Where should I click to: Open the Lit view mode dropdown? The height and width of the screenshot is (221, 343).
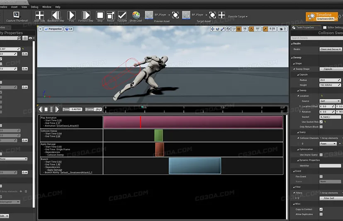[69, 29]
